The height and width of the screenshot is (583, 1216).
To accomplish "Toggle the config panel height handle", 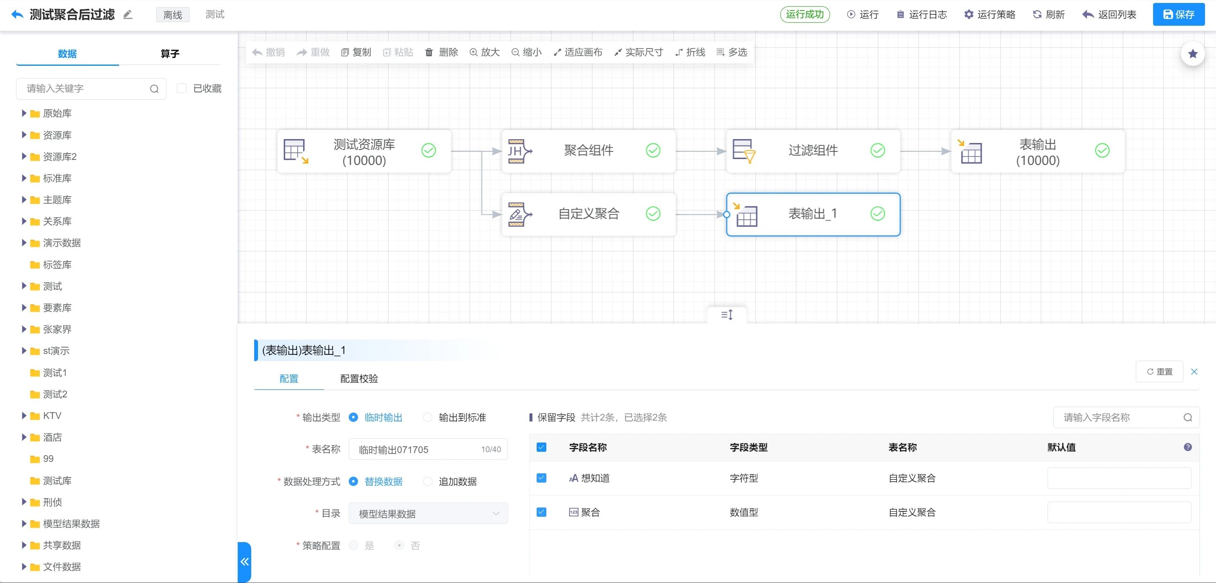I will (x=727, y=315).
